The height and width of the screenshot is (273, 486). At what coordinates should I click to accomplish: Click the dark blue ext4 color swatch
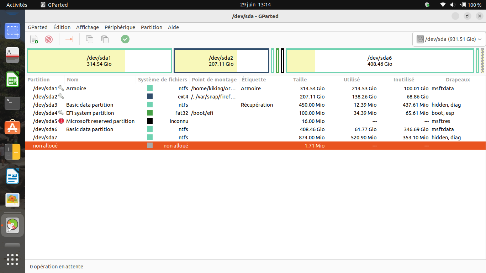(150, 96)
